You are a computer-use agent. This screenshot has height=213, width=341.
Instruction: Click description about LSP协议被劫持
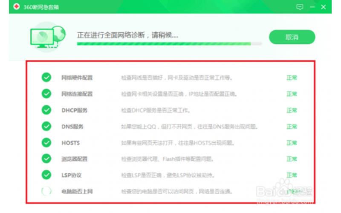(168, 175)
